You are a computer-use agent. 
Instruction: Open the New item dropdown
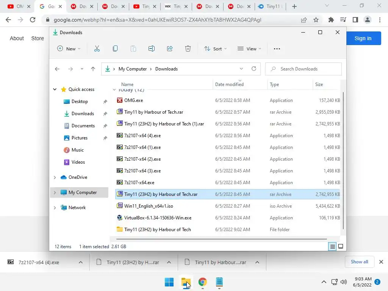[x=69, y=49]
